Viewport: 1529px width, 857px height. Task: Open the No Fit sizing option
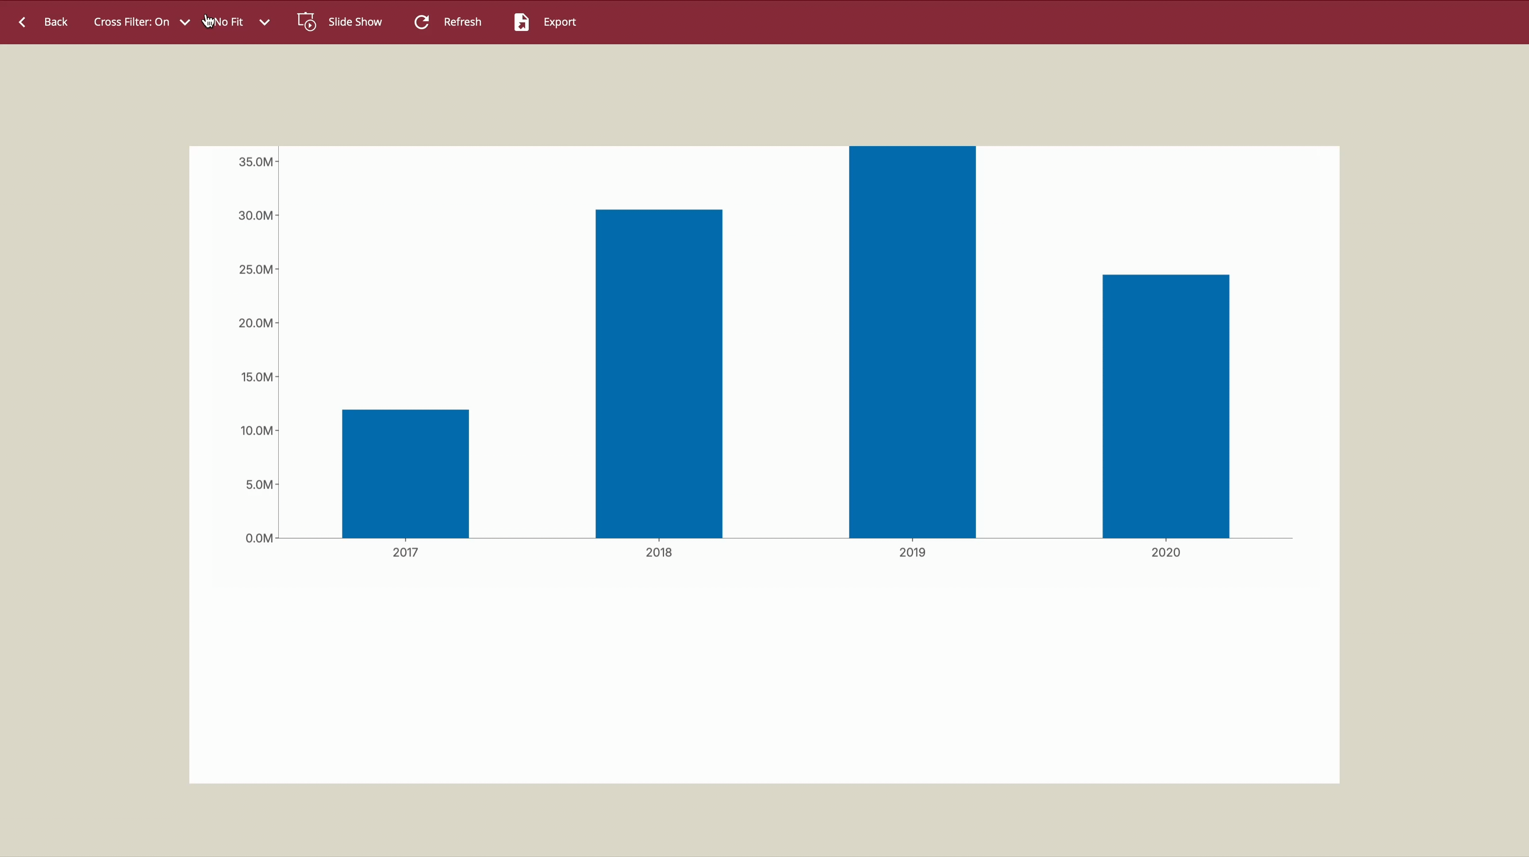click(x=229, y=22)
